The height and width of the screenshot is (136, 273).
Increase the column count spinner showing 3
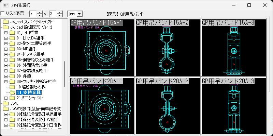[40, 12]
